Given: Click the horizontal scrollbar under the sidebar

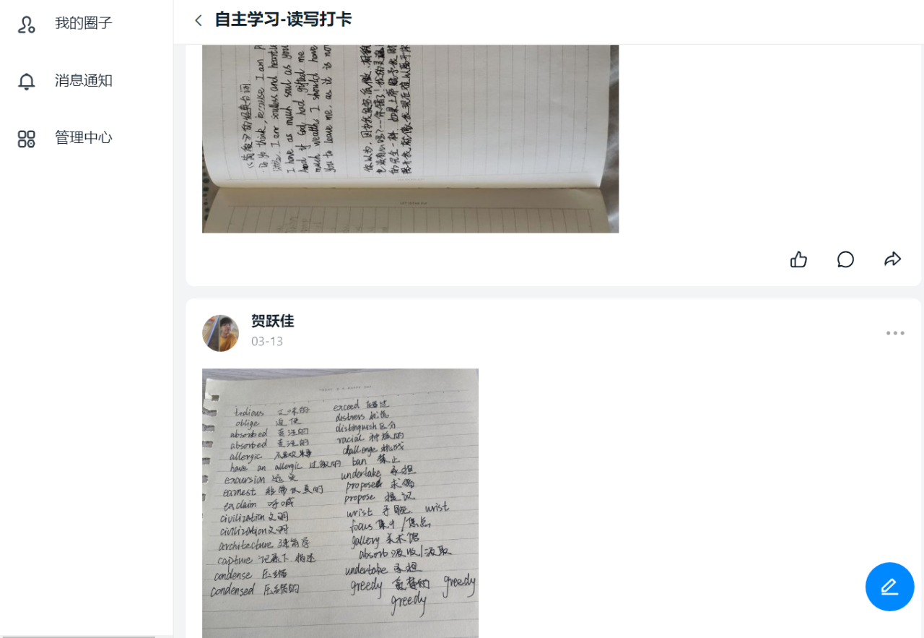Looking at the screenshot, I should [x=78, y=636].
